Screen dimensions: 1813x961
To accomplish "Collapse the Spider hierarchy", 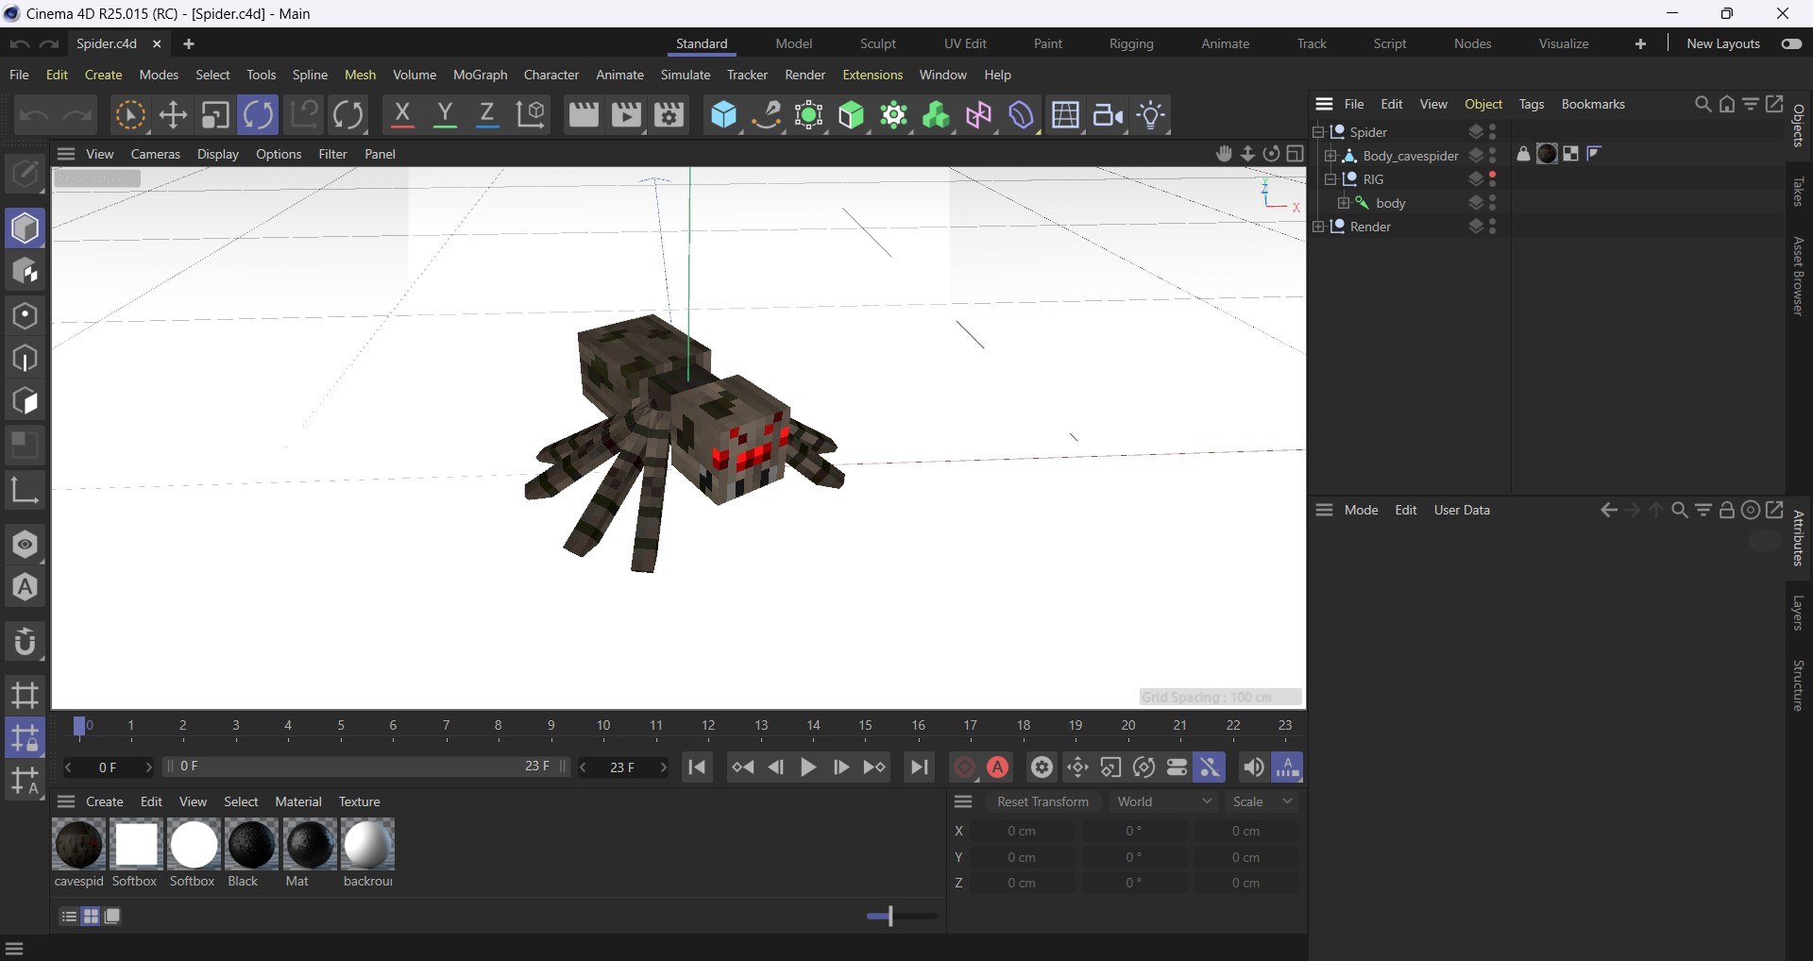I will 1318,132.
